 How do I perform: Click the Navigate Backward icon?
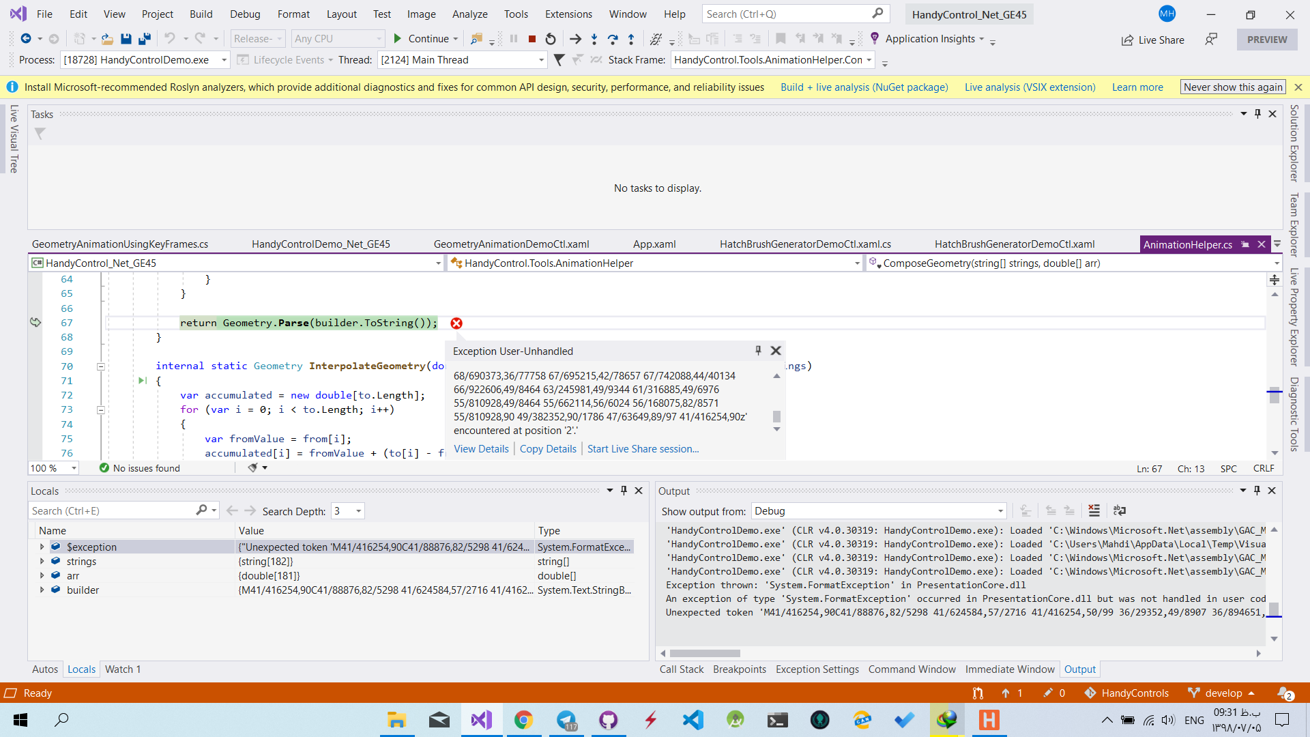[25, 39]
